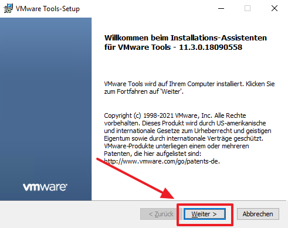Click the text 'zum Fortfahren auf 'Weiter'.'
The height and width of the screenshot is (228, 288).
tap(144, 91)
